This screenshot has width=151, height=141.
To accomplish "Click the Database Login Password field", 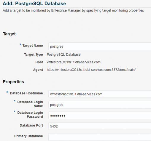I will click(x=100, y=116).
